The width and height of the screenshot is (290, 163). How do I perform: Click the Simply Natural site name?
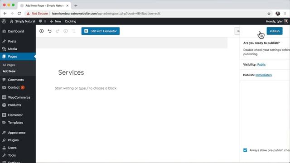25,21
